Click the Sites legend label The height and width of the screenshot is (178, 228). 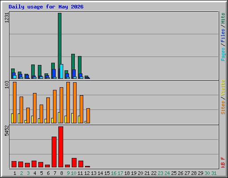pyautogui.click(x=223, y=108)
